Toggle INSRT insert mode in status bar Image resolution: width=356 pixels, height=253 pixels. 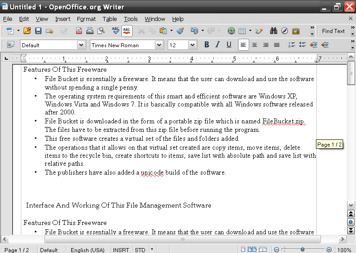[121, 250]
